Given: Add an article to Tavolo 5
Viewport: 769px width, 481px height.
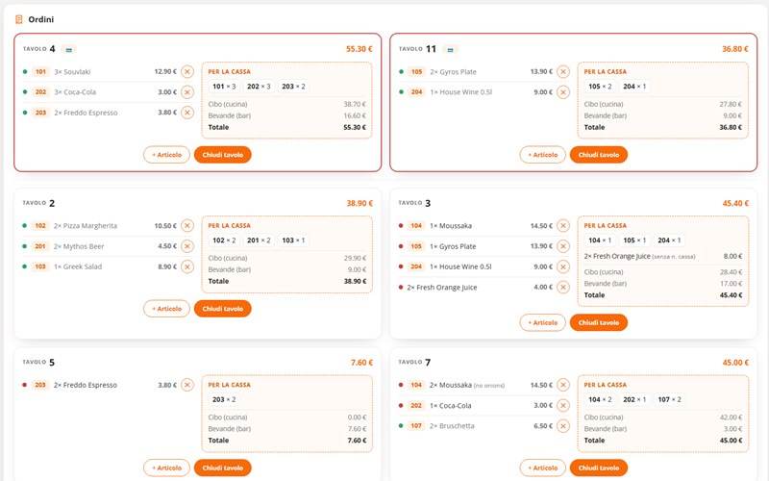Looking at the screenshot, I should [166, 468].
